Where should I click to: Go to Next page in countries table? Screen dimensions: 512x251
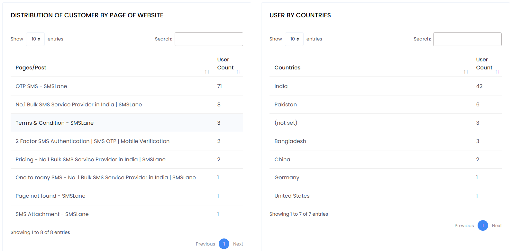click(497, 226)
